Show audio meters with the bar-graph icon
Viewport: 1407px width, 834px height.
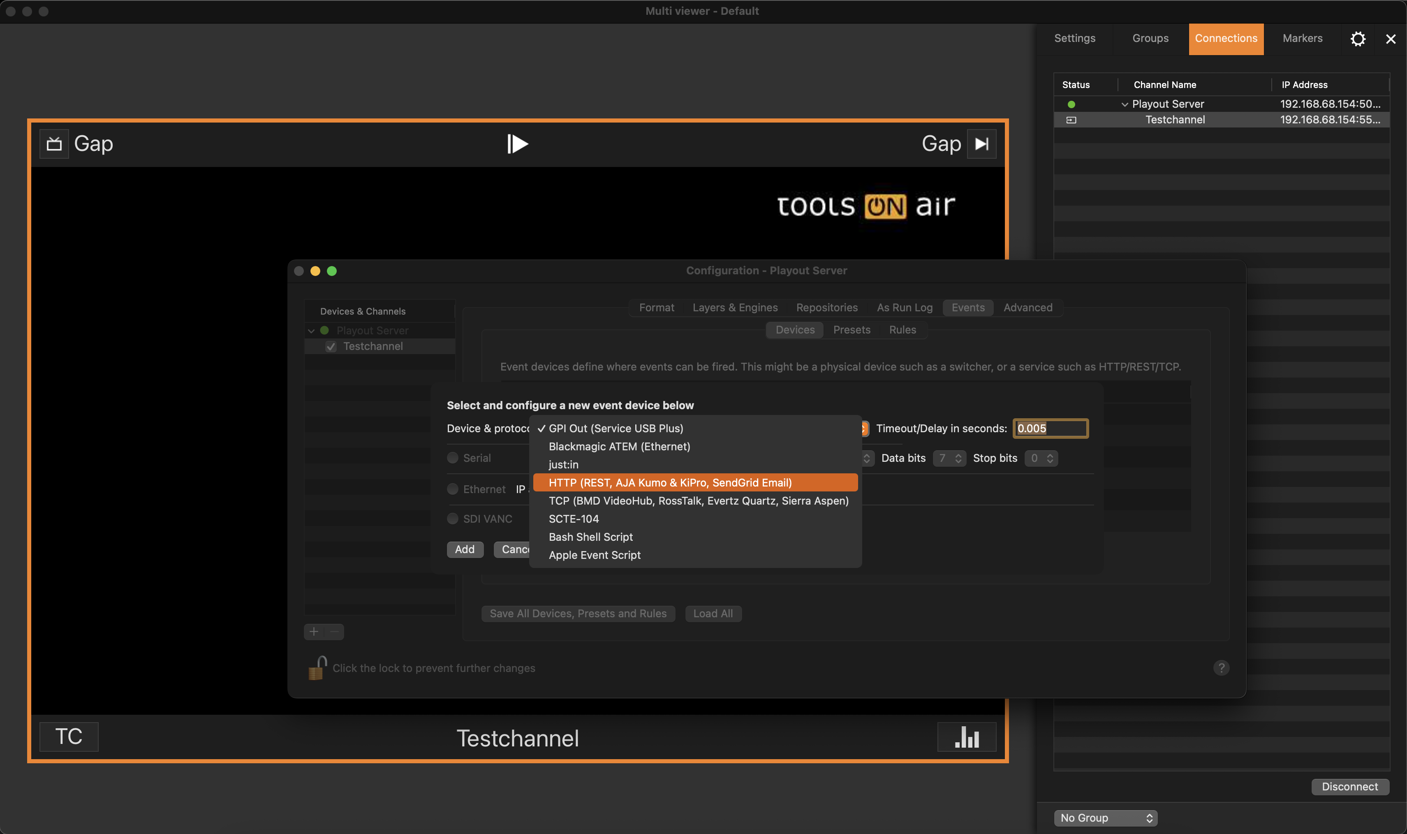[967, 736]
